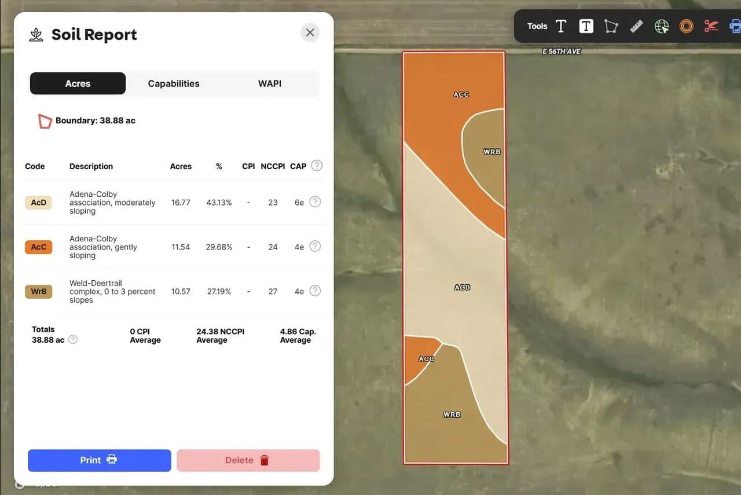Viewport: 741px width, 495px height.
Task: Open help icon next to CAP header
Action: tap(317, 166)
